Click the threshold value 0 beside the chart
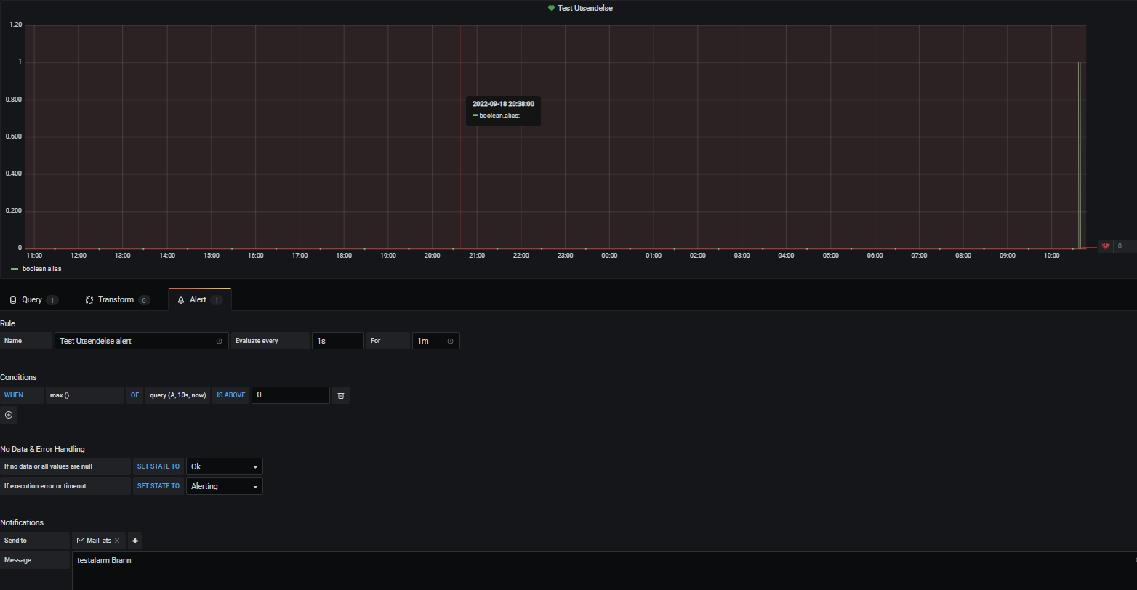The width and height of the screenshot is (1137, 590). (x=1120, y=246)
